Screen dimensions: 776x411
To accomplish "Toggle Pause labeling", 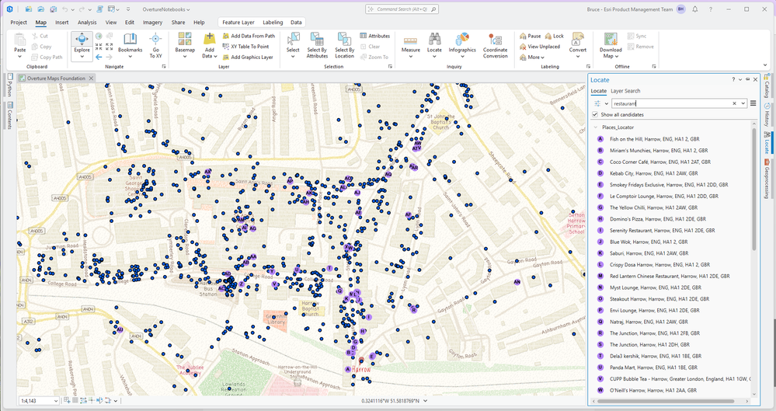I will click(530, 36).
